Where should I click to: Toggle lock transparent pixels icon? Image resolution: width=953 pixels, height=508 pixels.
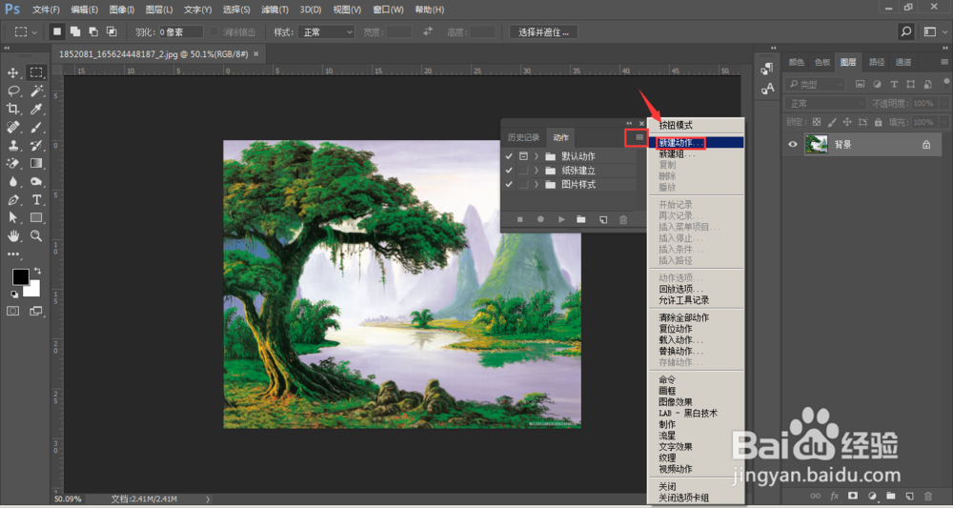click(x=817, y=122)
